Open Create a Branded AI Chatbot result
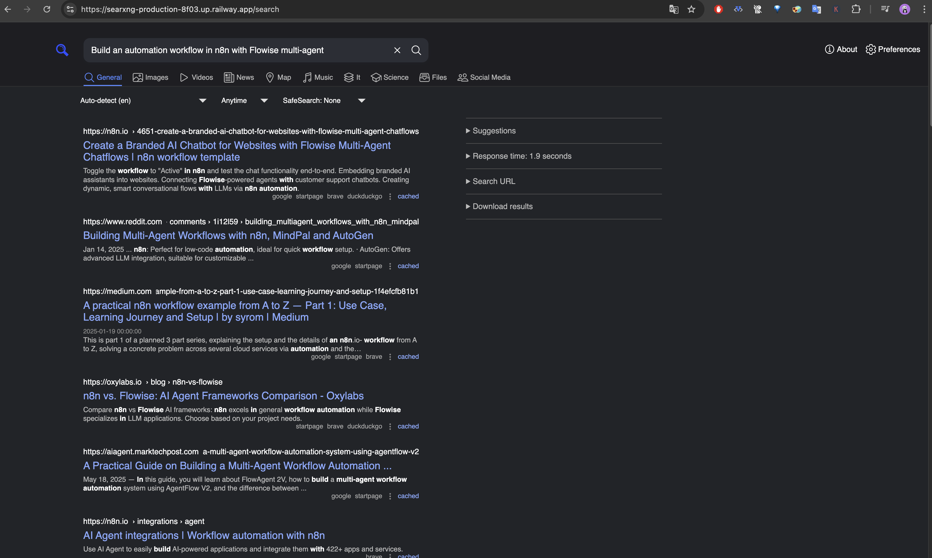Image resolution: width=932 pixels, height=558 pixels. (x=237, y=151)
